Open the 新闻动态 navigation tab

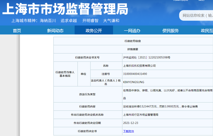[x=55, y=31]
